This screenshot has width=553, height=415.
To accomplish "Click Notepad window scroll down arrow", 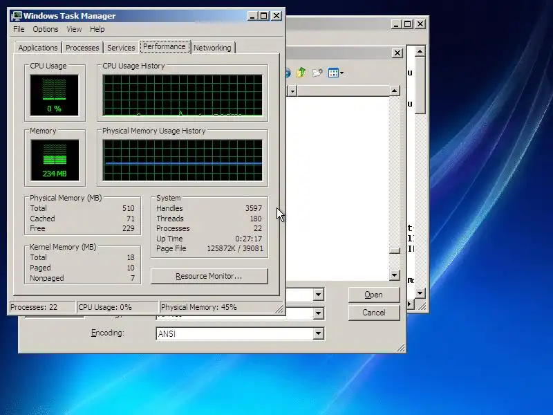I will [420, 293].
